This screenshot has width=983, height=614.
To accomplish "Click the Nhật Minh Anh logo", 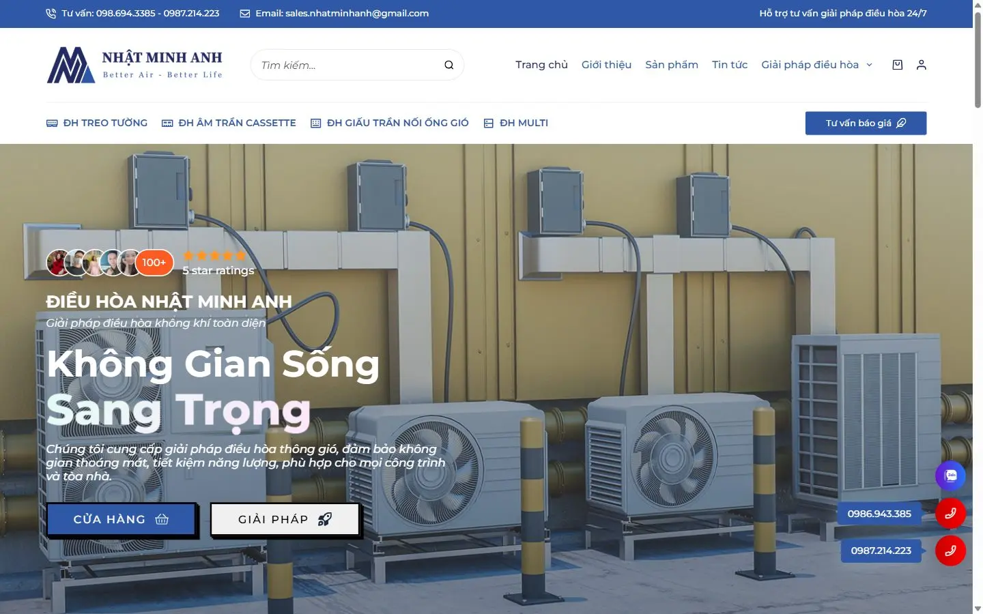I will tap(134, 65).
